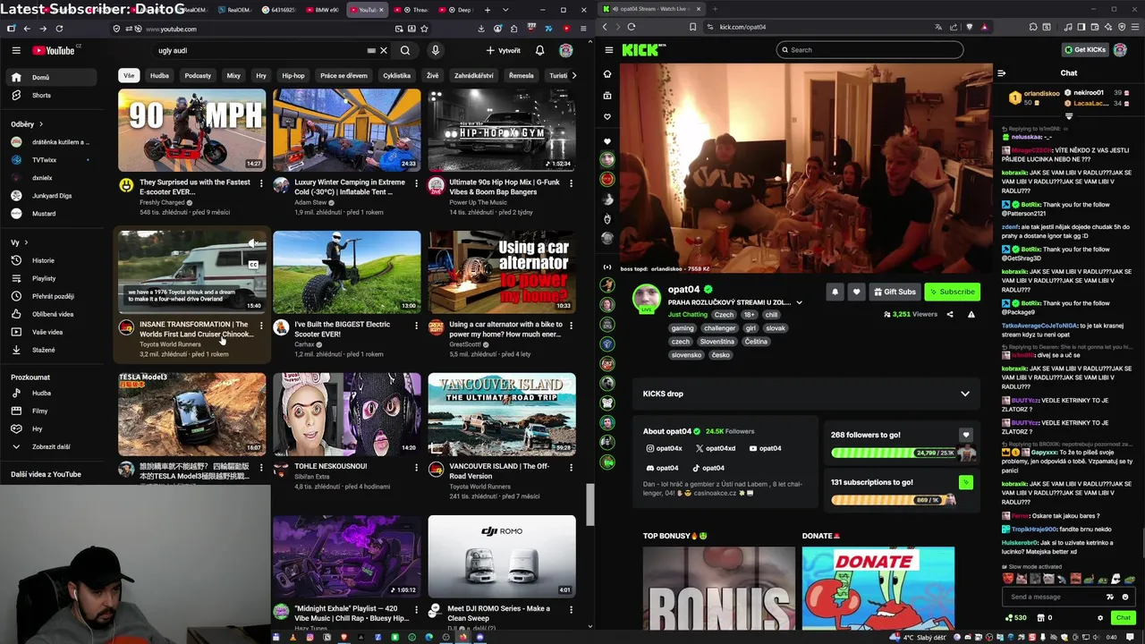This screenshot has width=1145, height=644.
Task: Toggle follow heart for opat04
Action: [x=856, y=292]
